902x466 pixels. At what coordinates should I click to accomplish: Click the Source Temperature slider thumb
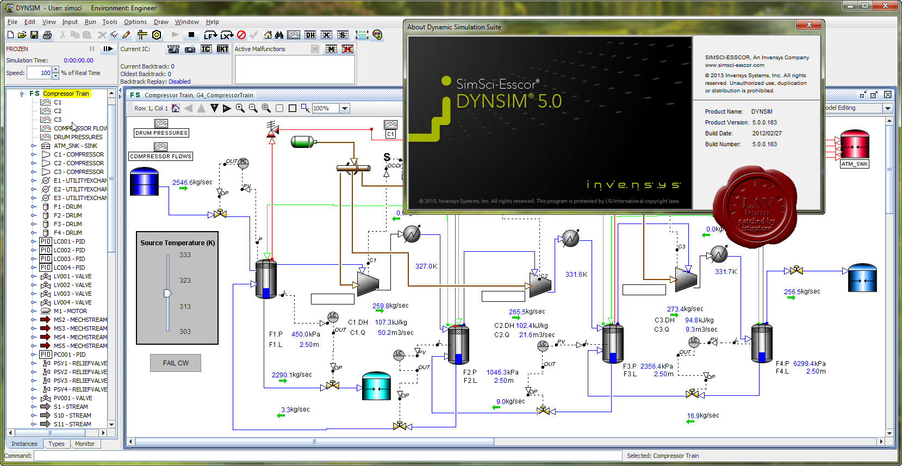tap(167, 293)
